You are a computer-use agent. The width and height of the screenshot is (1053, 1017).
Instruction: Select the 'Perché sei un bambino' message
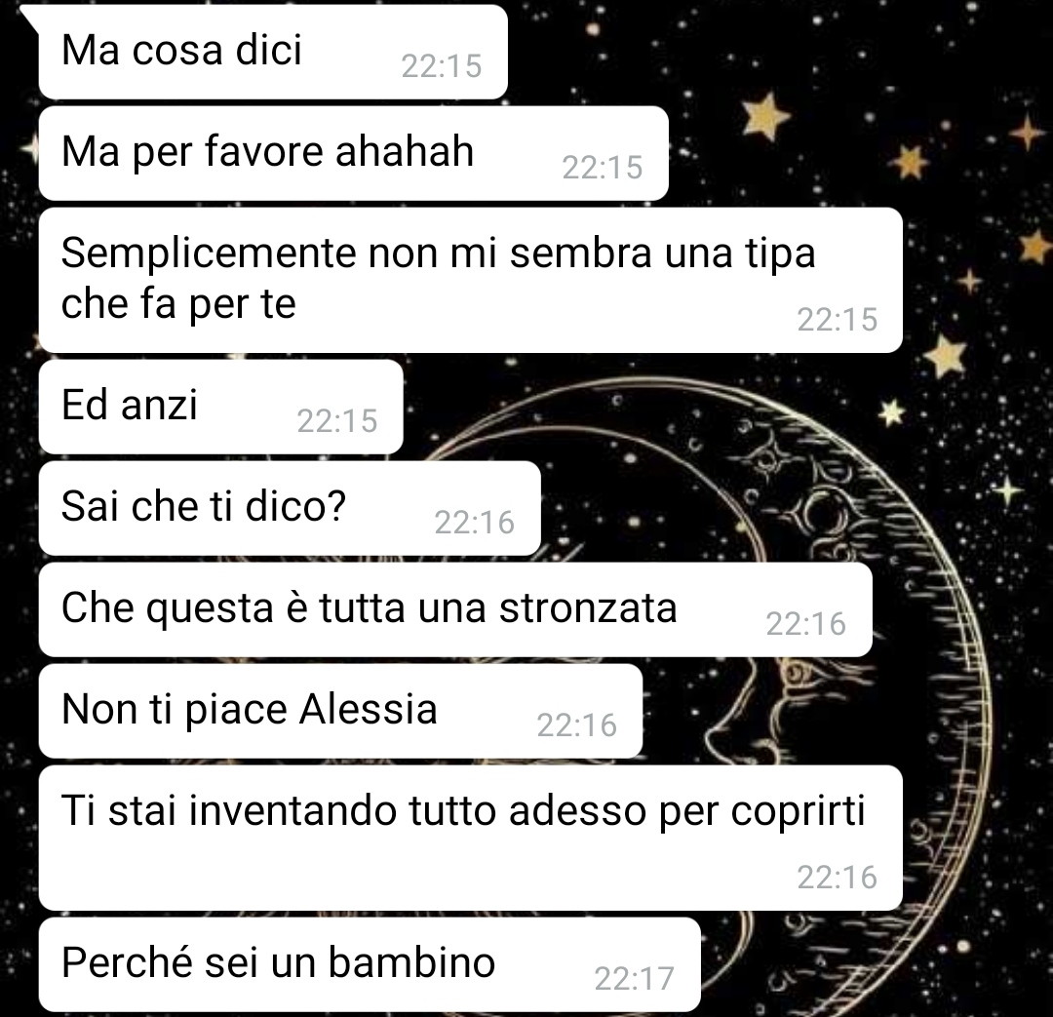pyautogui.click(x=370, y=964)
